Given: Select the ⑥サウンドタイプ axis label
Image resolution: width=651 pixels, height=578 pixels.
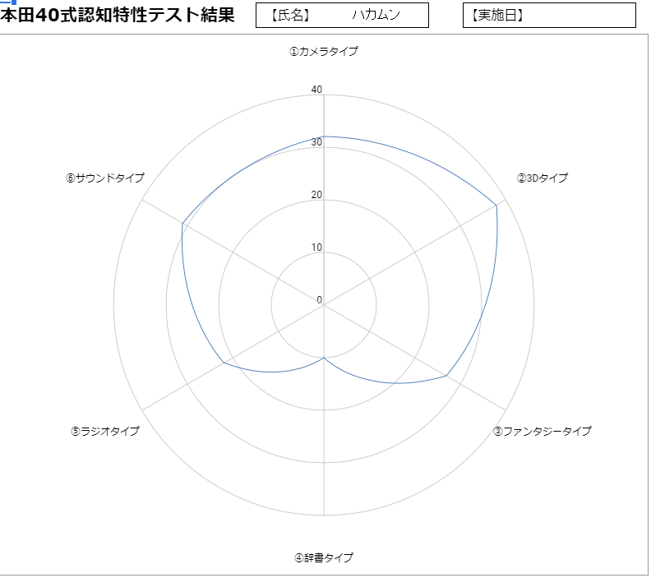Looking at the screenshot, I should click(105, 178).
